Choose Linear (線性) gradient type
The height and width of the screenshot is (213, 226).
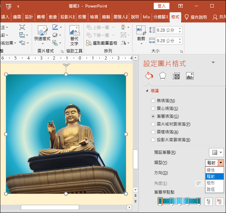click(x=214, y=170)
